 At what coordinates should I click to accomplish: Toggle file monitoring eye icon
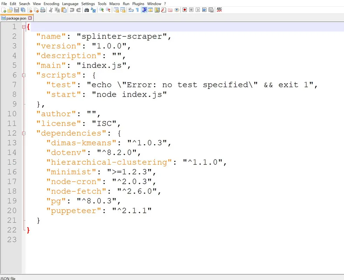tap(177, 10)
